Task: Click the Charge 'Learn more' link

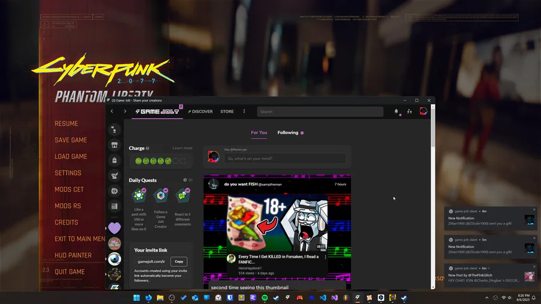Action: point(183,148)
